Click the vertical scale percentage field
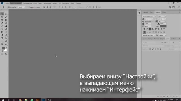 coord(148,24)
